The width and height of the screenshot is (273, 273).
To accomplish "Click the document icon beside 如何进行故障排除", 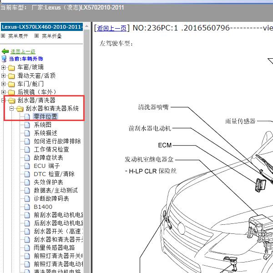I will coord(27,141).
